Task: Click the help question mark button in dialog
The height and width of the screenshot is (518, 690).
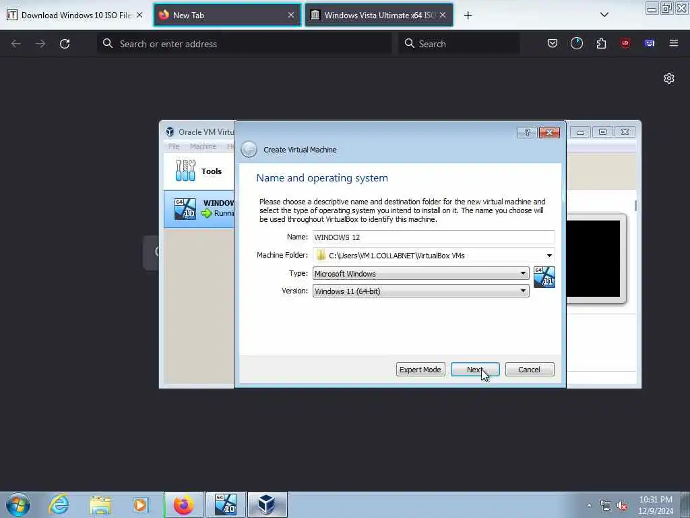Action: 527,133
